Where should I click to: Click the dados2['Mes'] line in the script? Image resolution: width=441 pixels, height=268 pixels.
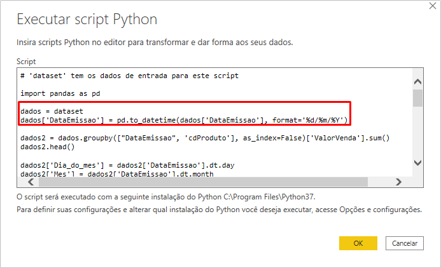click(x=118, y=174)
